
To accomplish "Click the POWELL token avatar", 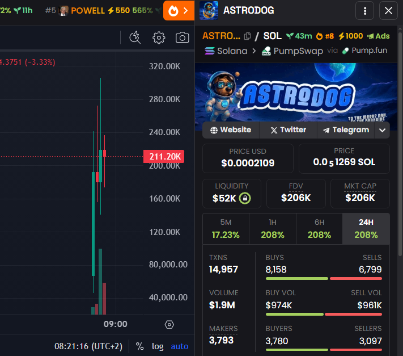I will pos(63,11).
